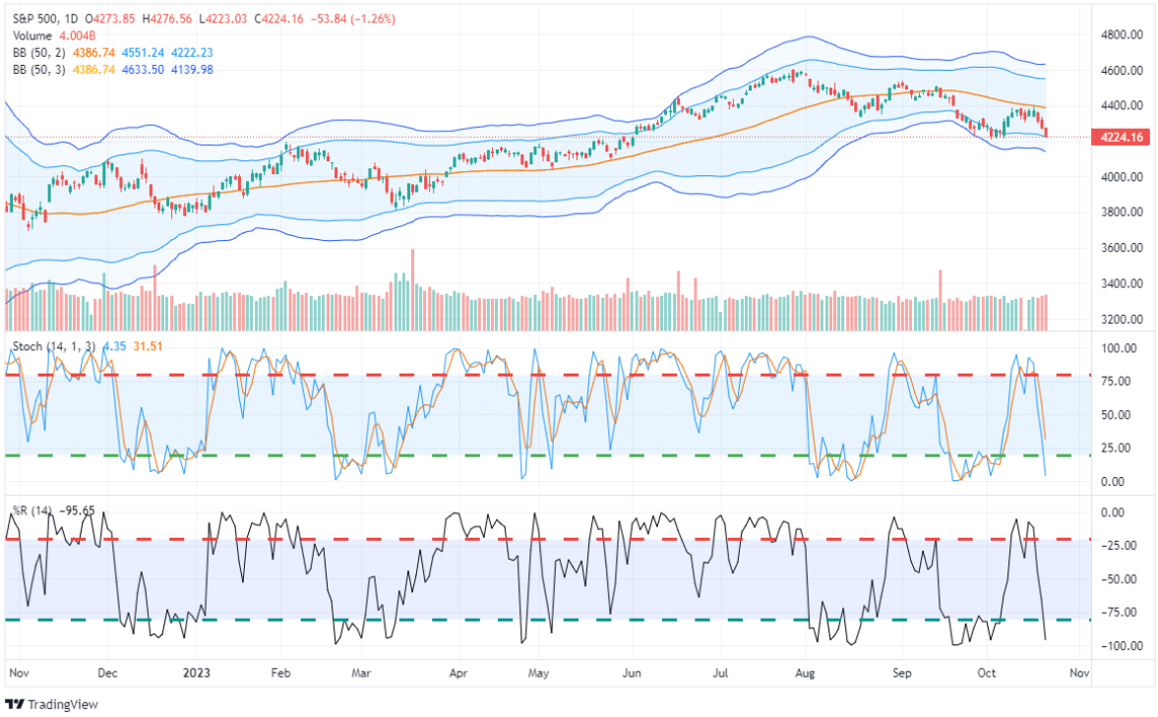Select the open value O4273.85
1158x717 pixels.
click(x=111, y=19)
